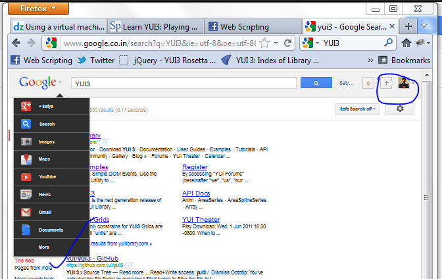Open the URL history dropdown arrow

tap(276, 43)
